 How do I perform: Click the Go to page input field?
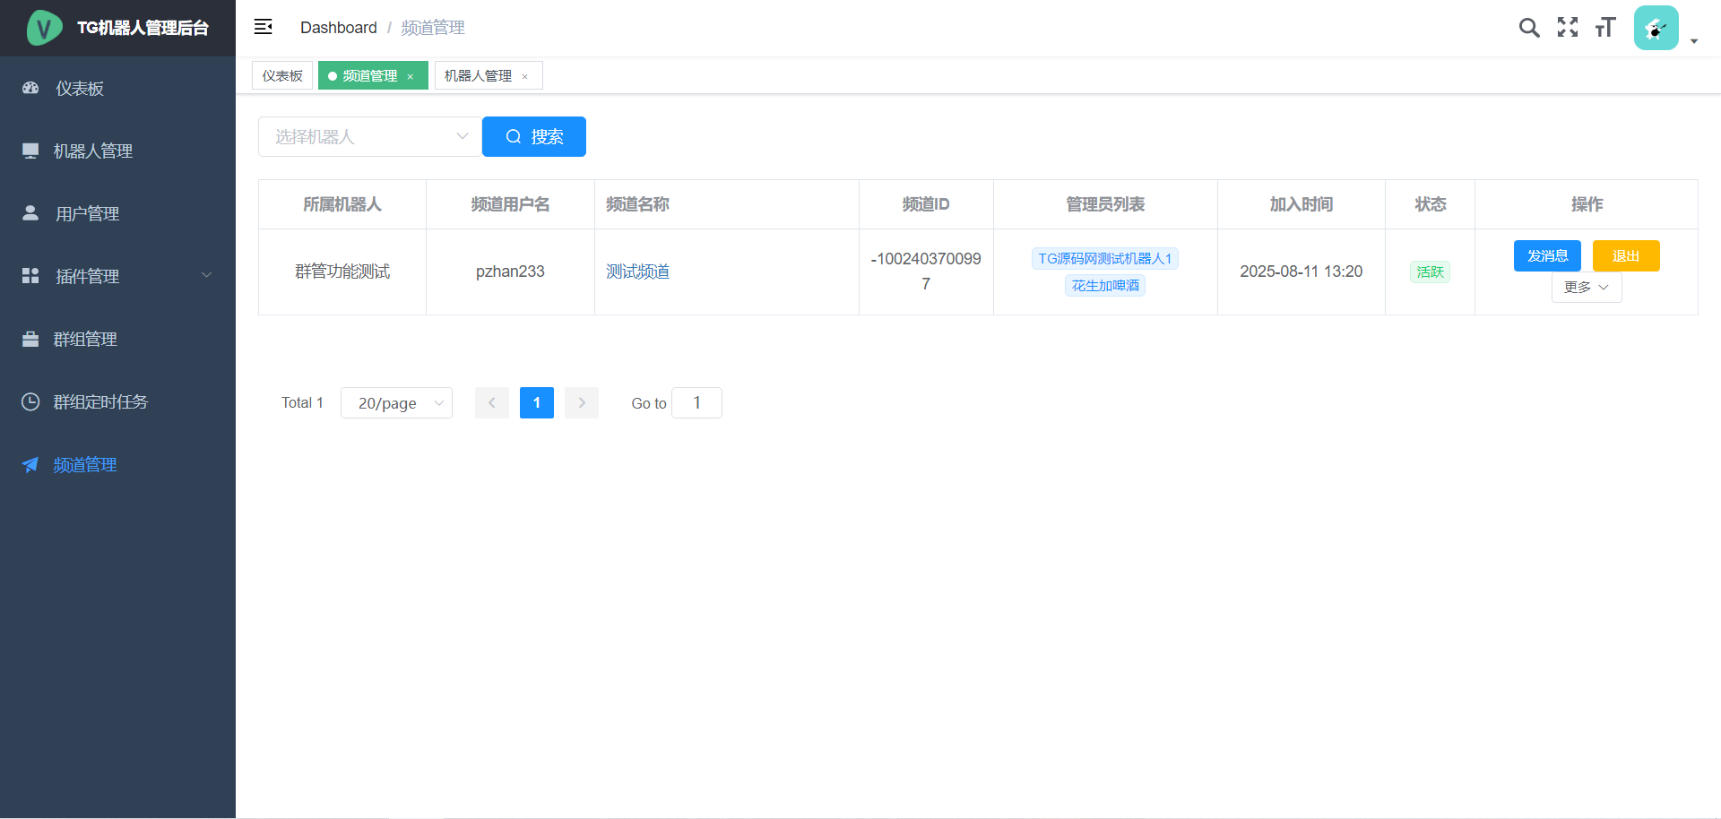(x=696, y=403)
